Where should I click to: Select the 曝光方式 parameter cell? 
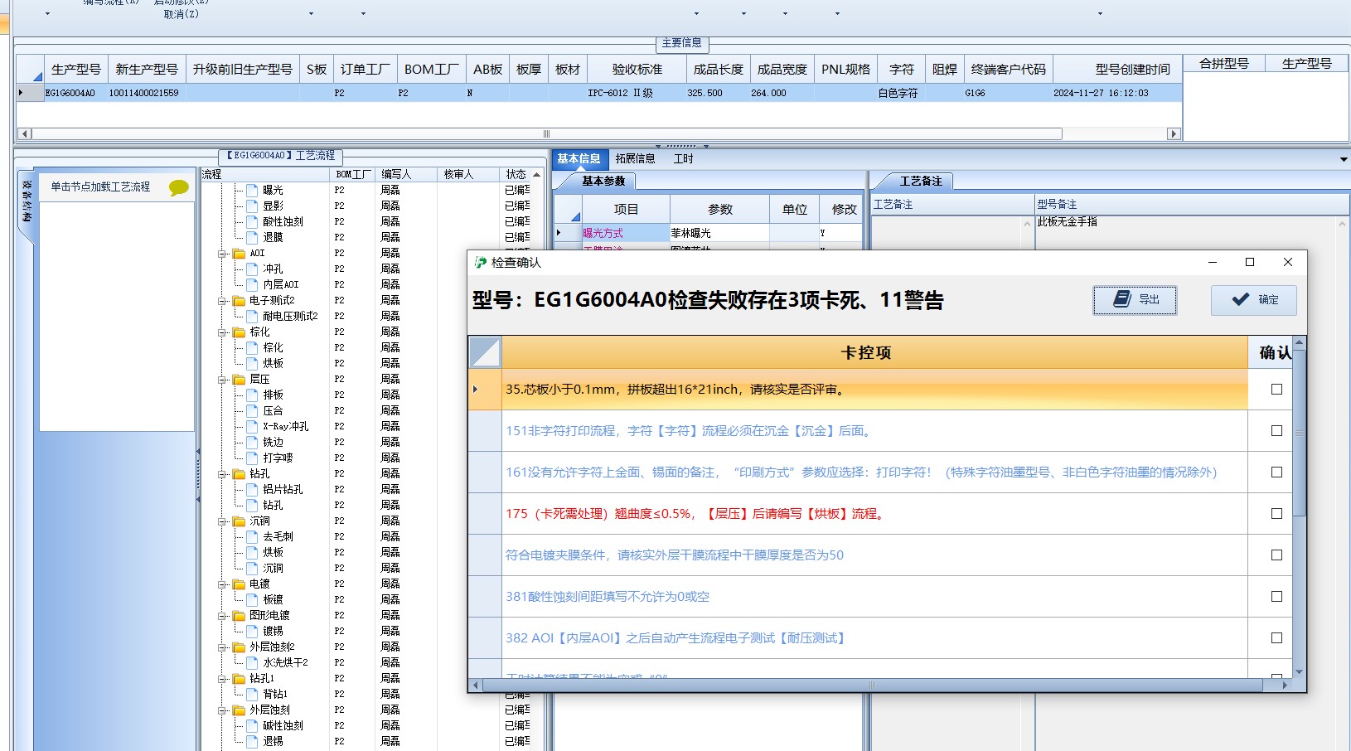(625, 234)
